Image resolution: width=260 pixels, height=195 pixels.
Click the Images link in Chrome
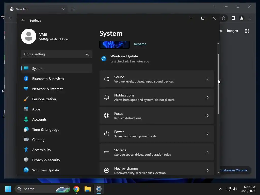coord(232,31)
